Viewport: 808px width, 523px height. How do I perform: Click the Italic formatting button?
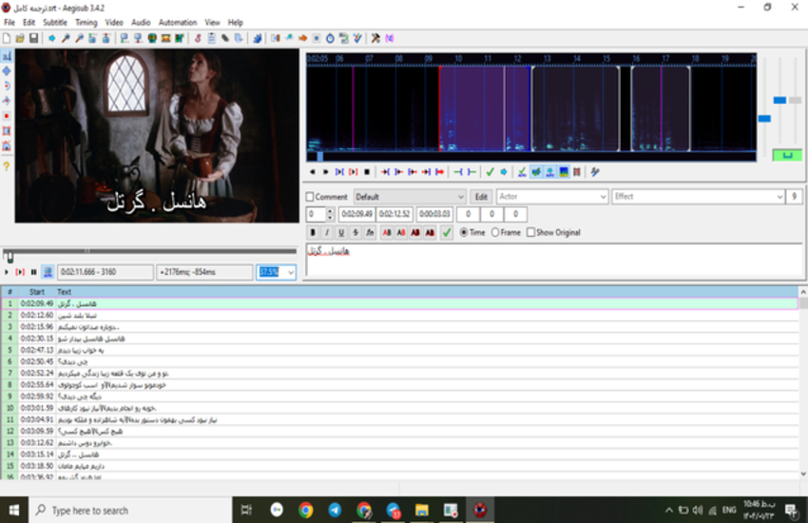coord(328,233)
